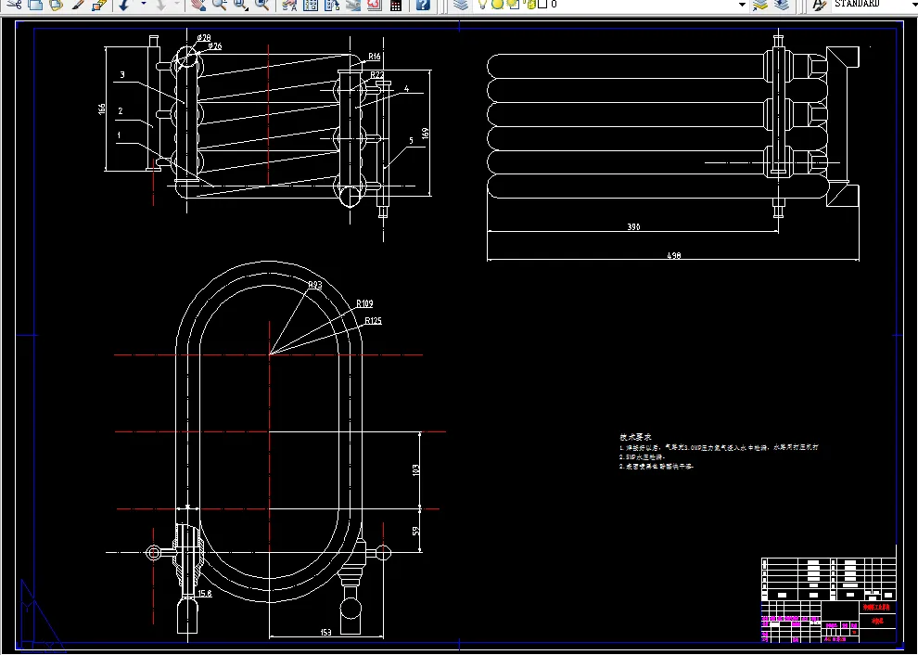Toggle layer 0 on/off lightbulb
Screen dimensions: 918x655
point(483,4)
